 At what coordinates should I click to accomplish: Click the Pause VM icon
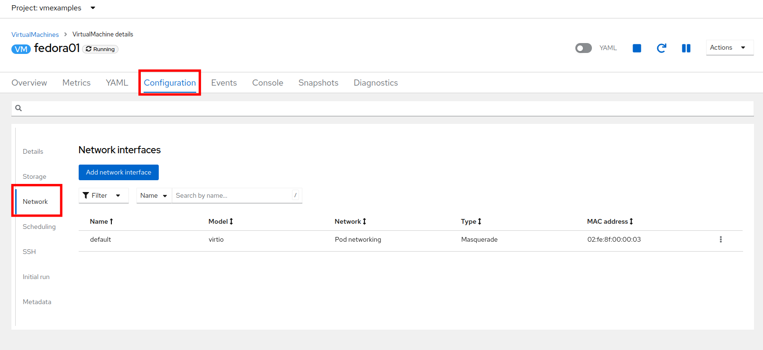(x=686, y=48)
